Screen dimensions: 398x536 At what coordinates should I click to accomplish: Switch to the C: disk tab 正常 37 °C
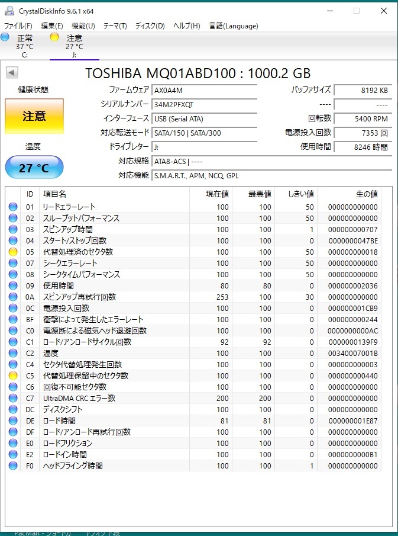click(25, 46)
